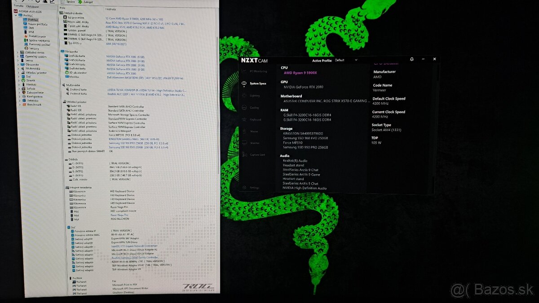The width and height of the screenshot is (539, 303).
Task: Expand Multimédiá tree node in AIDA64
Action: tap(18, 68)
